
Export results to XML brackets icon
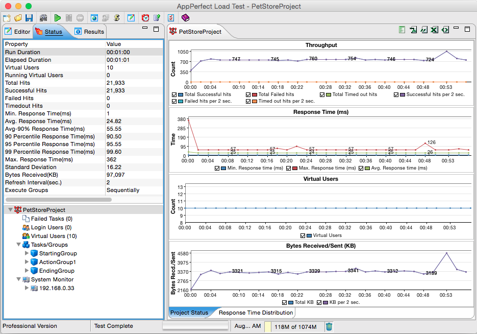[445, 30]
